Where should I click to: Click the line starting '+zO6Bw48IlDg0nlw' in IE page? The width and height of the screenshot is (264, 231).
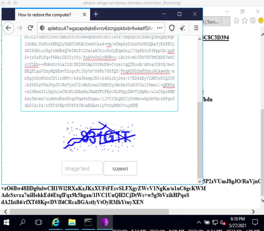(x=103, y=188)
